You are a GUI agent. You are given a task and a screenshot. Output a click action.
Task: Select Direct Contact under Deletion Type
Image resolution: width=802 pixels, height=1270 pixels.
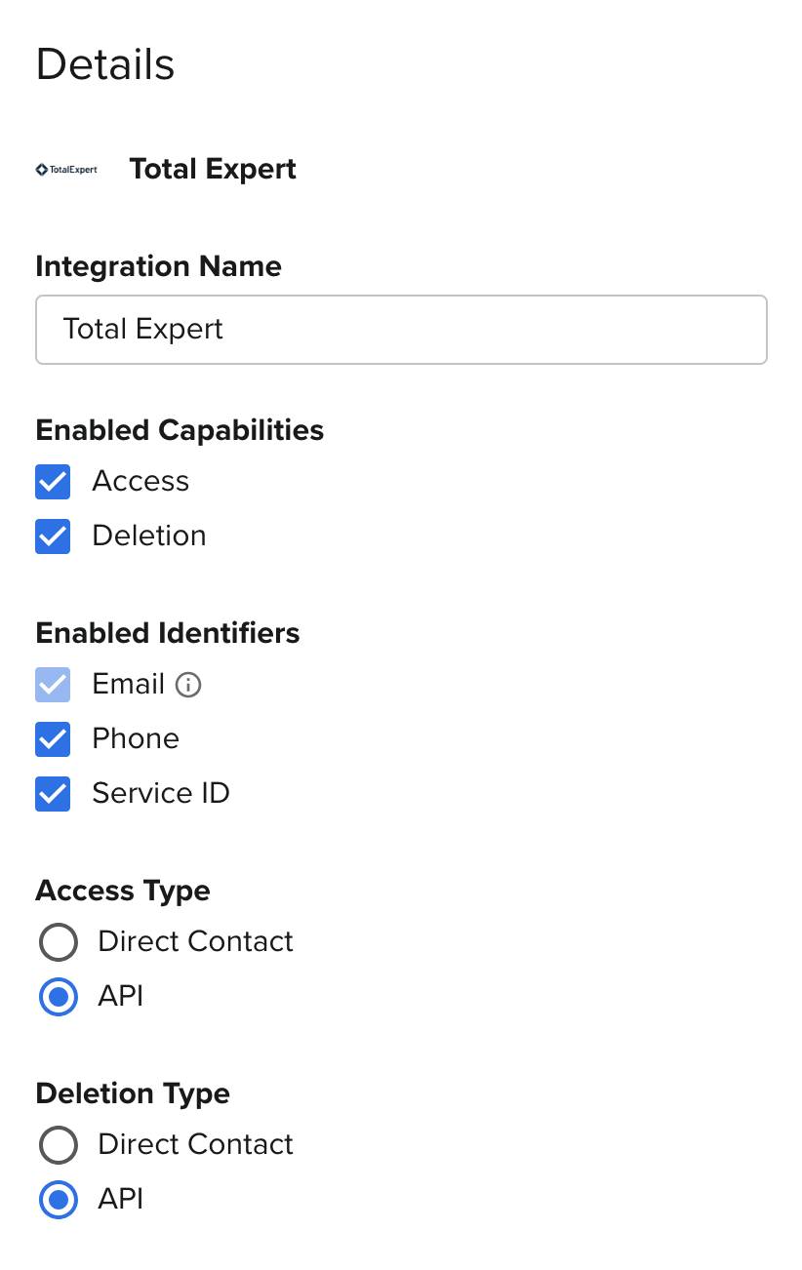click(59, 1145)
